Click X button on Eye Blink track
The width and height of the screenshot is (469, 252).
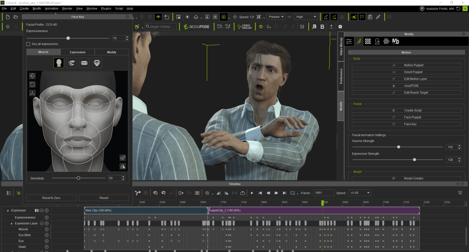click(x=47, y=235)
